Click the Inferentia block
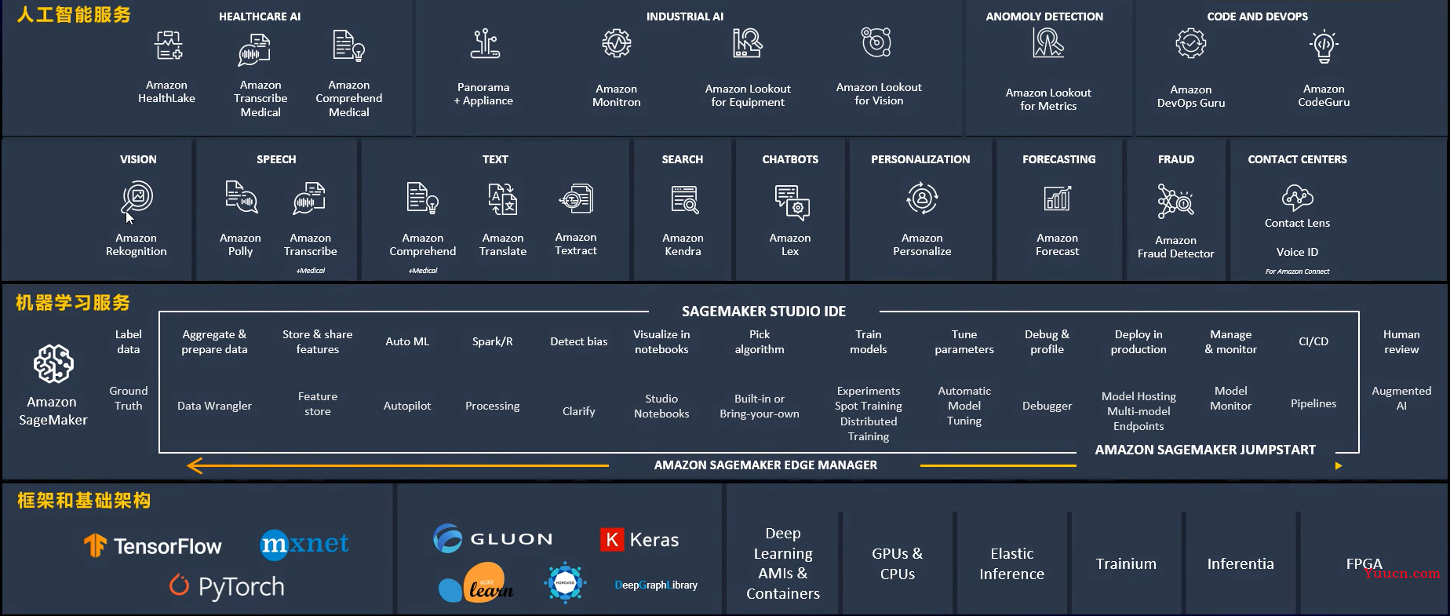This screenshot has height=616, width=1450. coord(1241,563)
